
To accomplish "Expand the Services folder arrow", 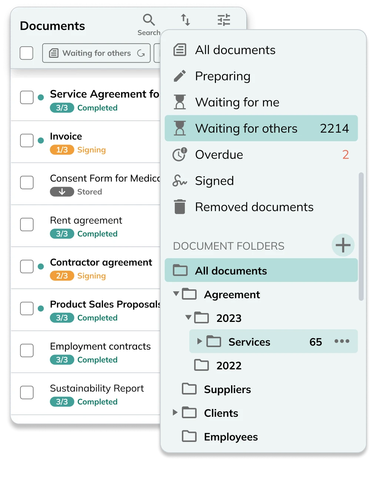I will [x=200, y=341].
